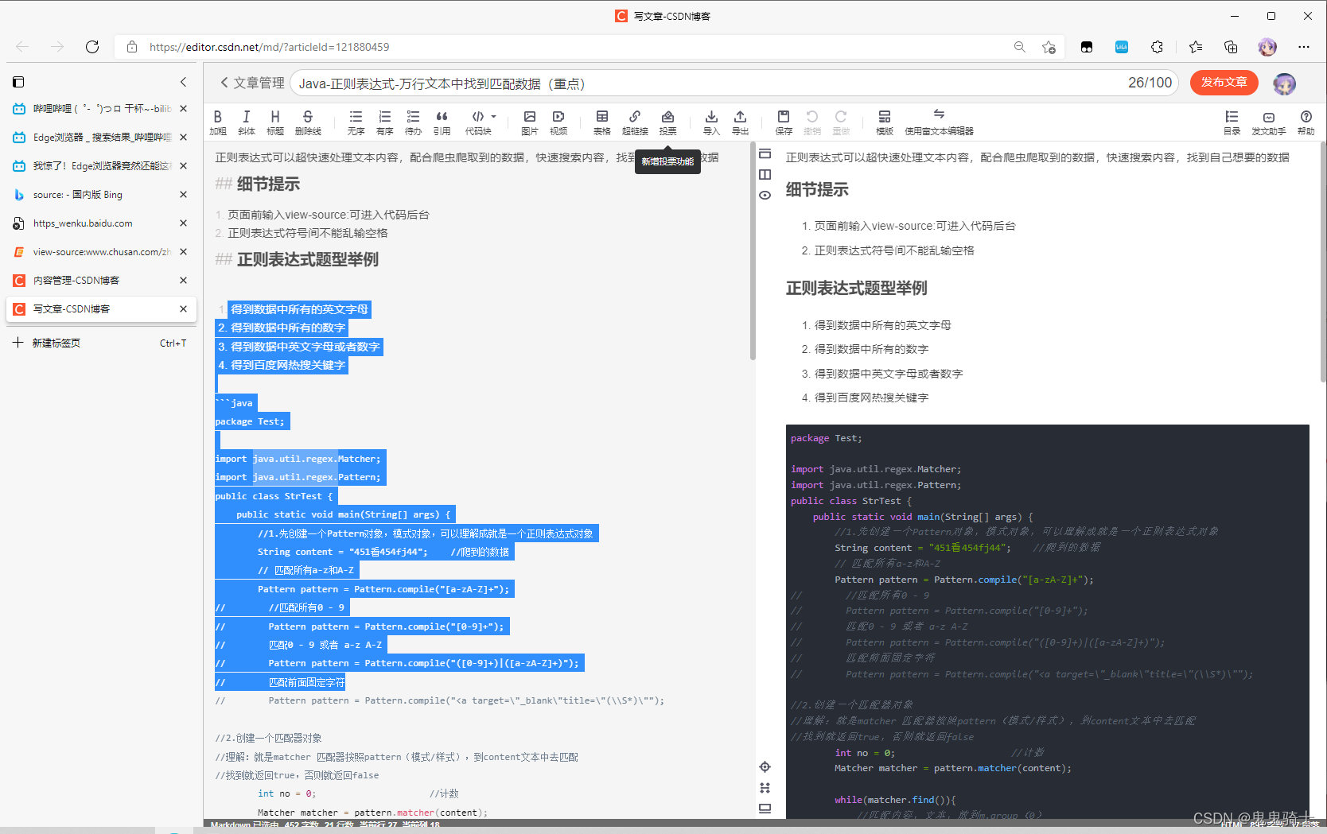Open the 帮助 help panel

1306,122
